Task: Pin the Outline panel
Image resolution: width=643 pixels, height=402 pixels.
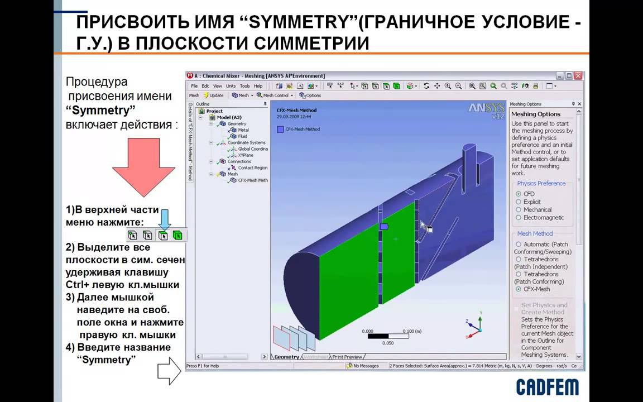Action: 265,104
